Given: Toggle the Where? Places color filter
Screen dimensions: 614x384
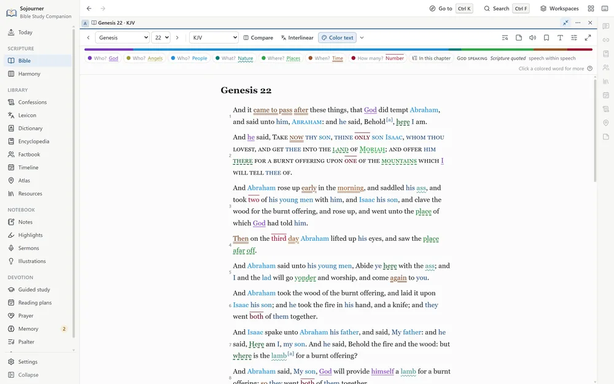Looking at the screenshot, I should click(x=281, y=58).
